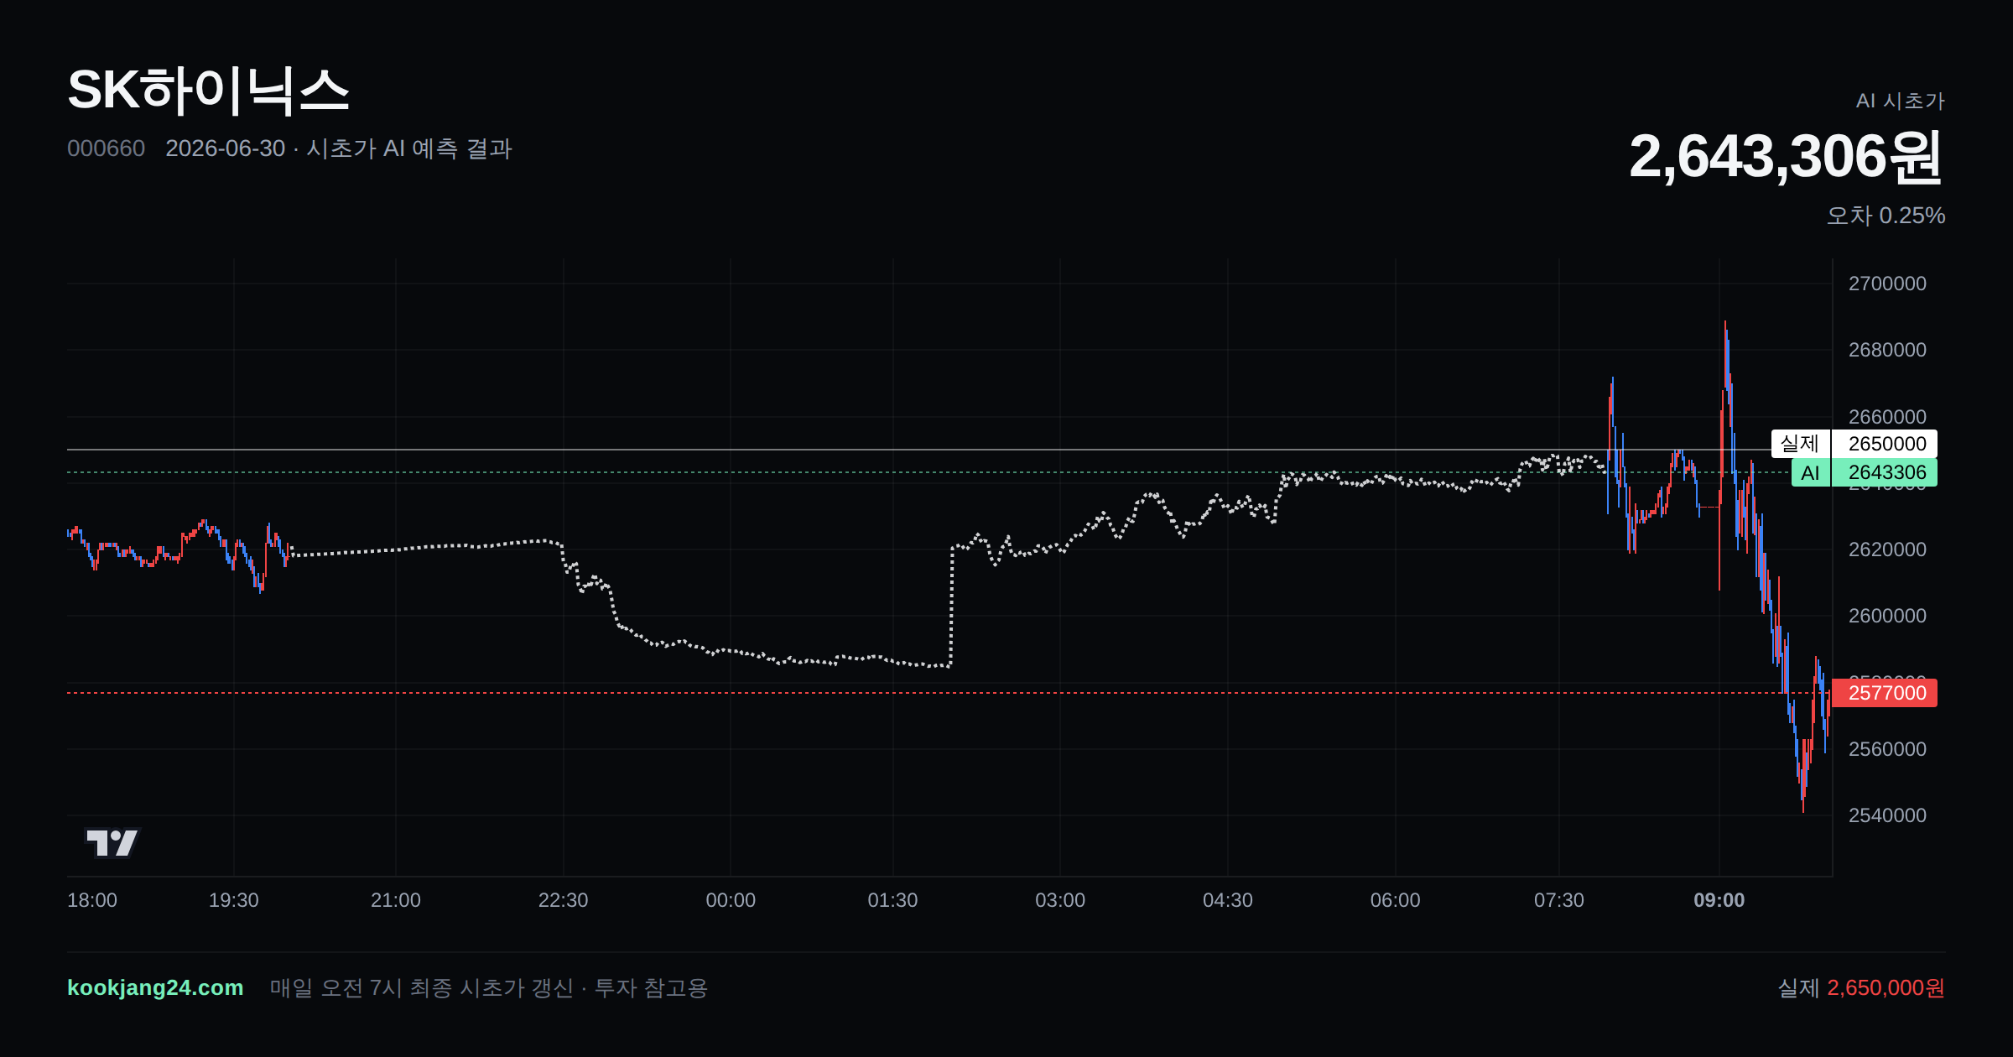This screenshot has width=2013, height=1057.
Task: Click the 22:30 time axis label
Action: pos(563,900)
